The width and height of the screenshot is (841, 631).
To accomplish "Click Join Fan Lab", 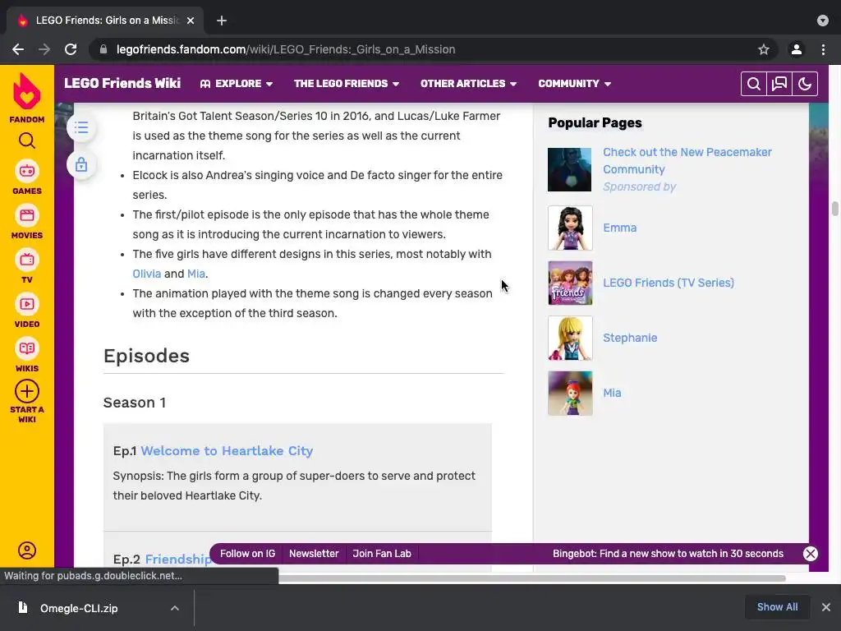I will tap(382, 554).
